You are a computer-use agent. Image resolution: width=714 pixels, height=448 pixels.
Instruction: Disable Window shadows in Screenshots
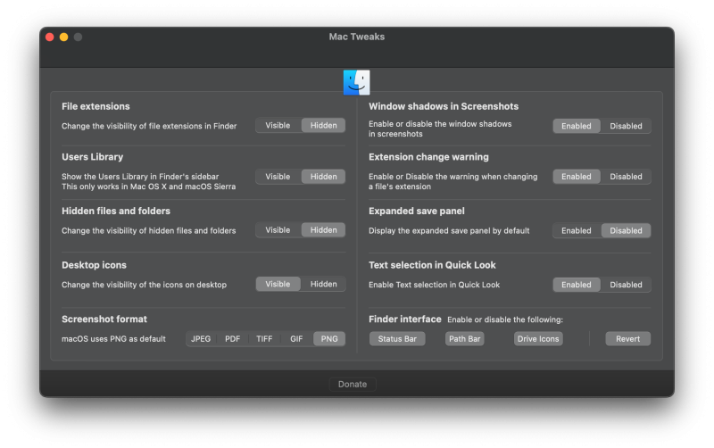pos(626,126)
